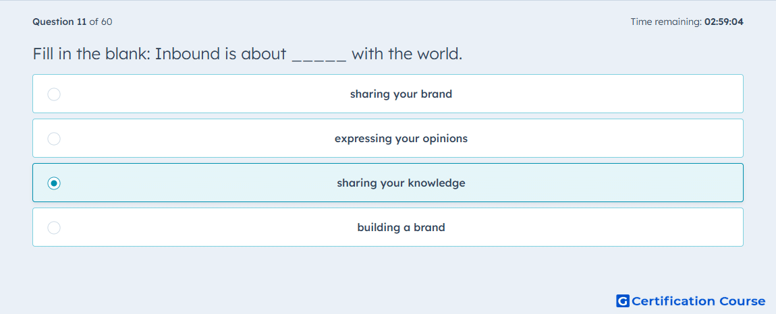
Task: Click the selected sharing your knowledge radio button
Action: click(x=54, y=183)
